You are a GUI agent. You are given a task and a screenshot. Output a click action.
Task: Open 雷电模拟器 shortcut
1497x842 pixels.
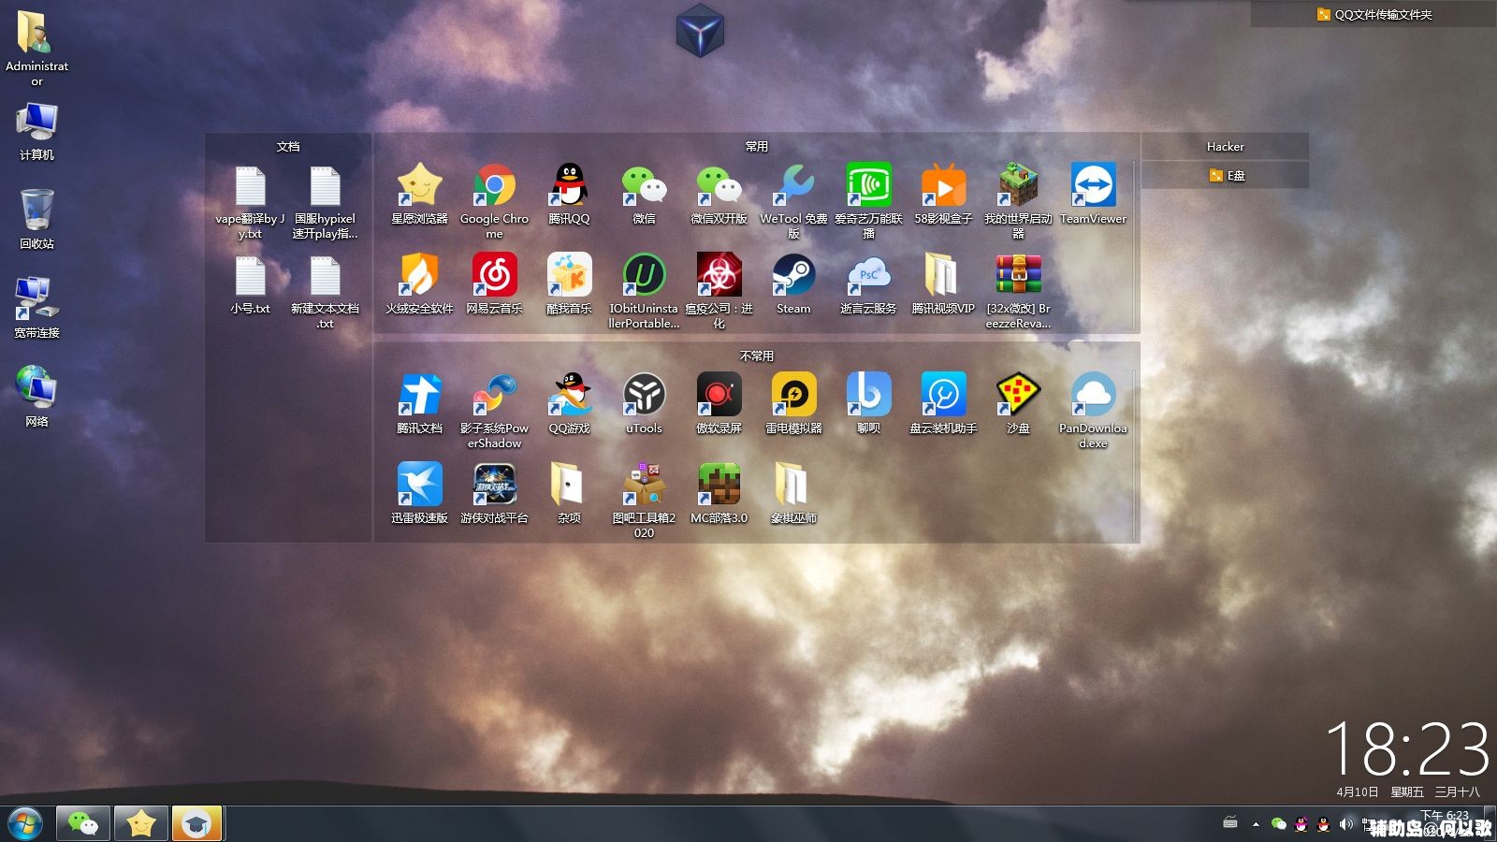[x=793, y=404]
